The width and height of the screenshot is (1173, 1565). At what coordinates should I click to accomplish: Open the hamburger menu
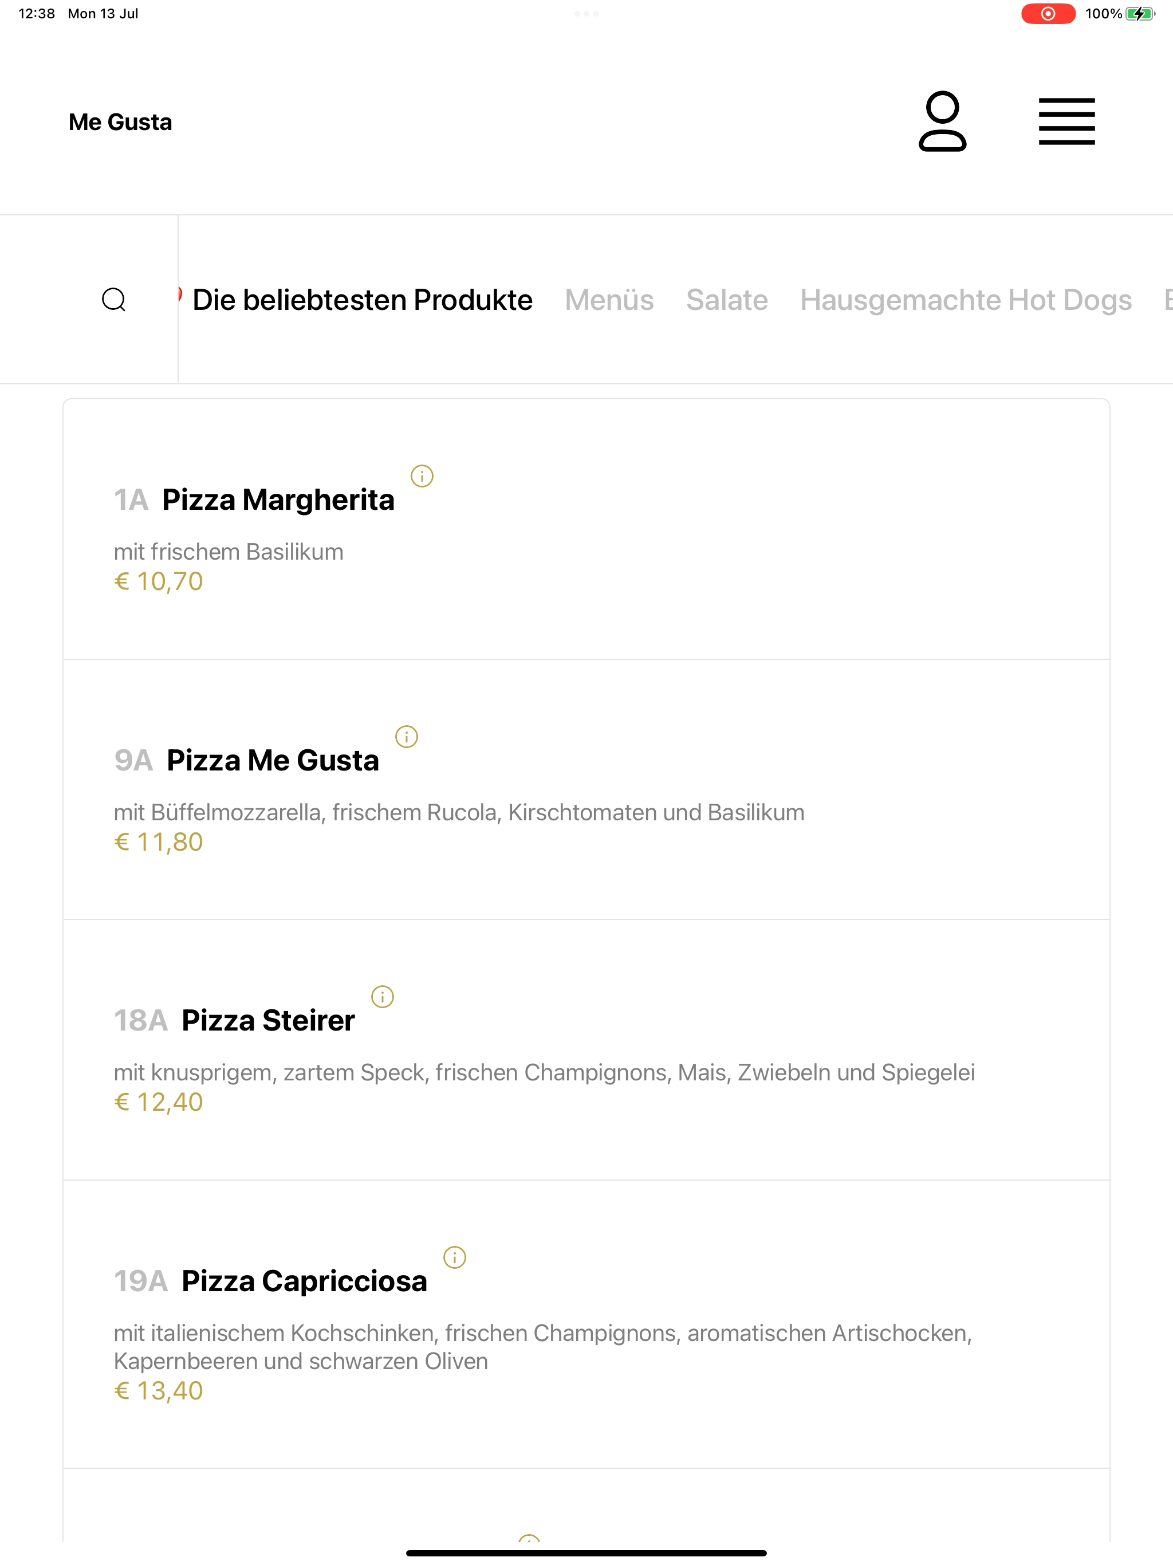pos(1067,121)
